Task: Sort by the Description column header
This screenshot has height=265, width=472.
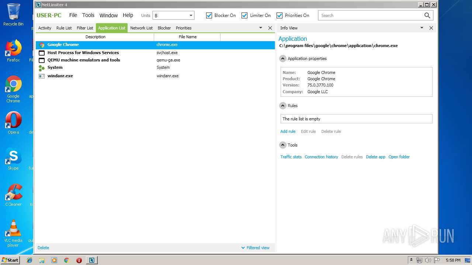Action: pos(95,37)
